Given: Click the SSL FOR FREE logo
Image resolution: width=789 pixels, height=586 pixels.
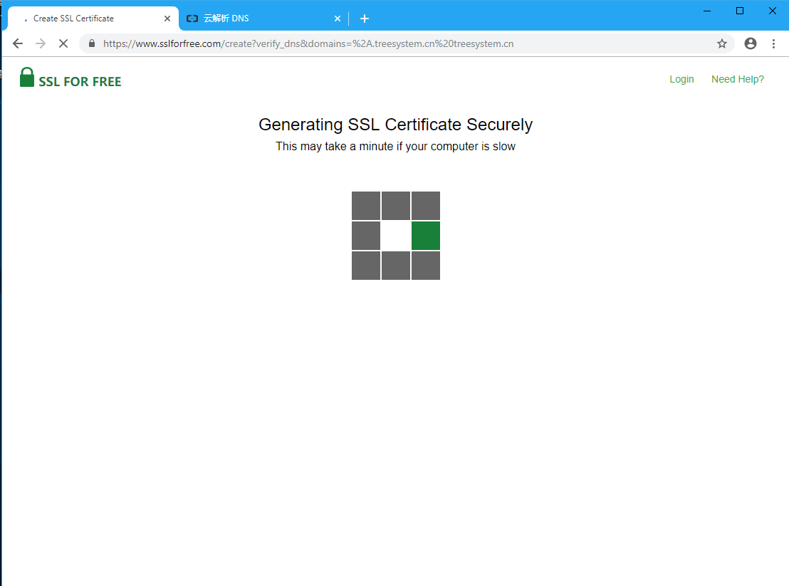Looking at the screenshot, I should tap(70, 78).
